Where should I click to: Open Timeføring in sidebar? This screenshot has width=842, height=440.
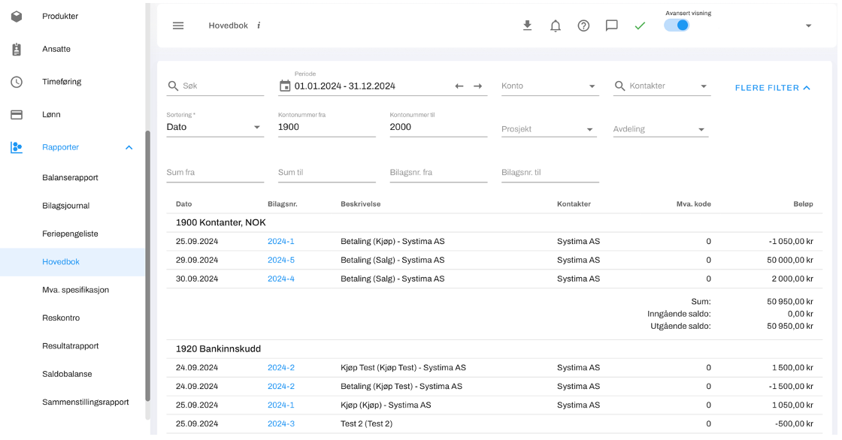62,82
